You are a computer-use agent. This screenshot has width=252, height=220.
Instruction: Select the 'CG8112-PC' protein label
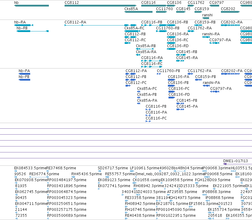pos(136,83)
